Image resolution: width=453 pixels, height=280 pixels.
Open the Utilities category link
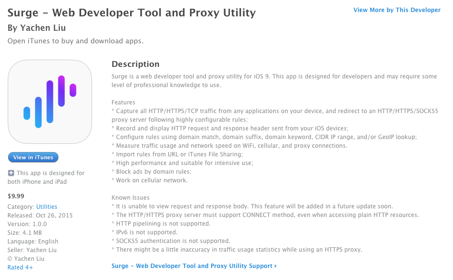pyautogui.click(x=47, y=207)
